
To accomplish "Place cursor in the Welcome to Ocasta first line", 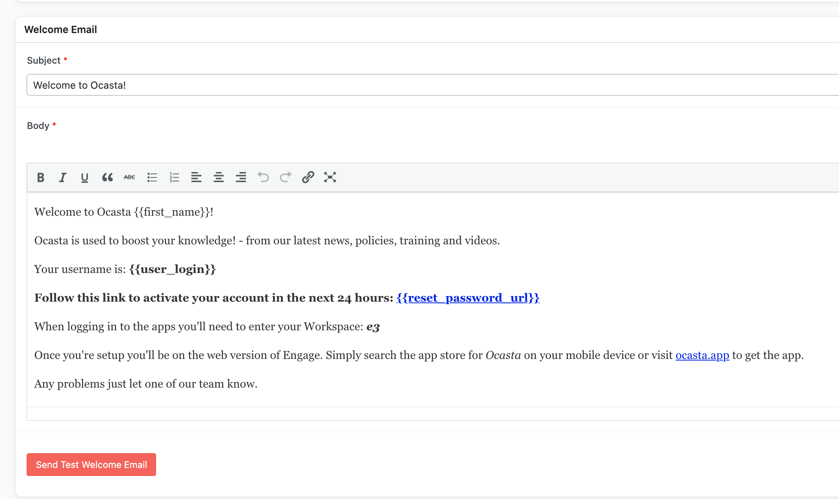I will (123, 212).
